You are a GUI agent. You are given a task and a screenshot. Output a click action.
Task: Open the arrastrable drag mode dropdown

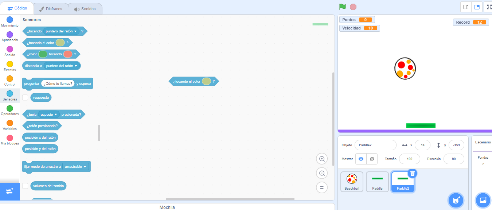[x=76, y=166]
